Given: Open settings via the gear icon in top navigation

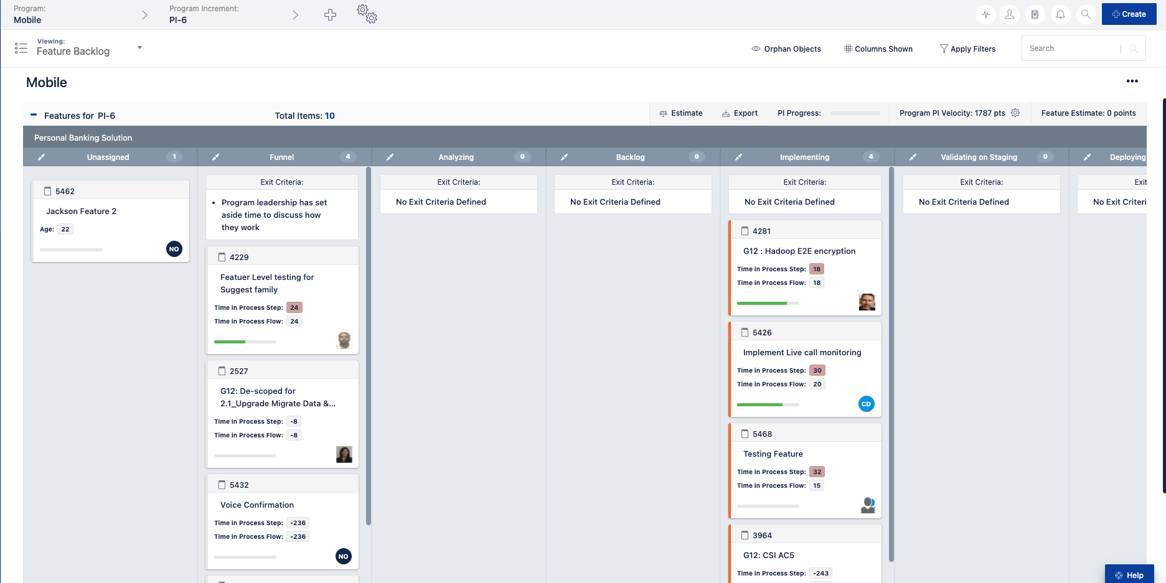Looking at the screenshot, I should (367, 14).
